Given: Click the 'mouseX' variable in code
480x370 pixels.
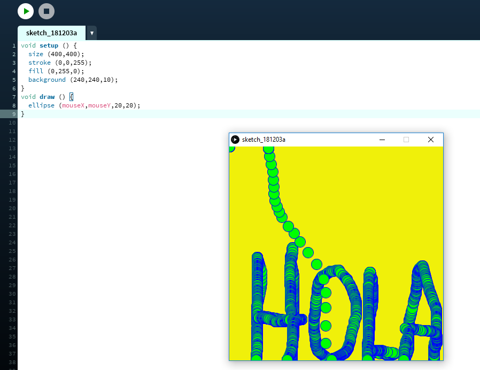Looking at the screenshot, I should (73, 105).
